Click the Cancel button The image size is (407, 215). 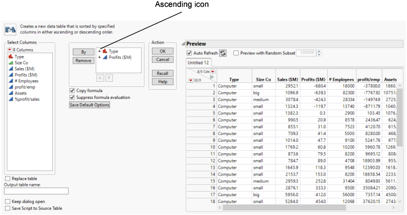(x=163, y=59)
